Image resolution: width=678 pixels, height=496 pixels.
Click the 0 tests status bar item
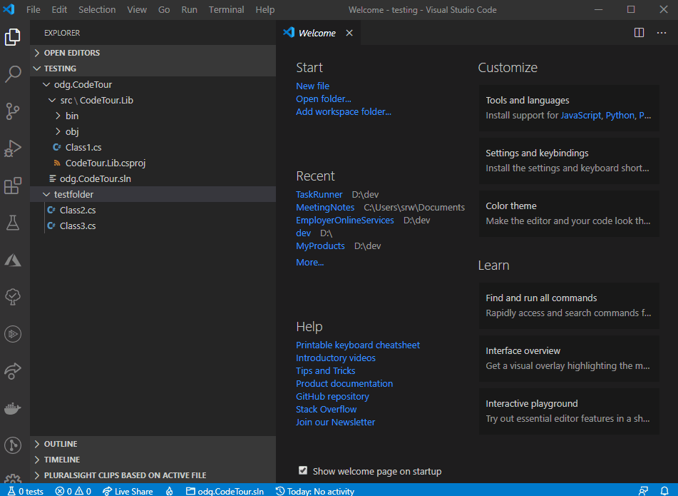click(26, 491)
